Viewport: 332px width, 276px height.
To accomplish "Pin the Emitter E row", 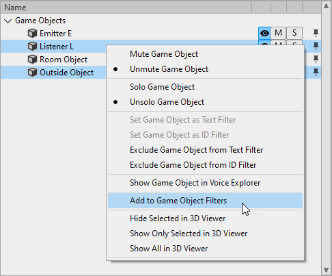I will coord(316,34).
